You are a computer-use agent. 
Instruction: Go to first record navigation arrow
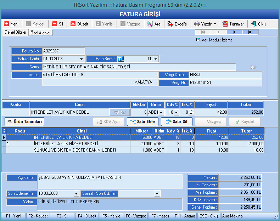click(203, 32)
